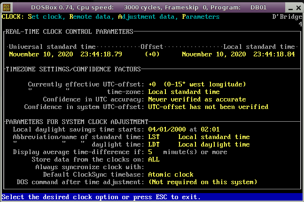Select the time-zone Local standard time field
Viewport: 304px width, 202px height.
click(x=184, y=92)
